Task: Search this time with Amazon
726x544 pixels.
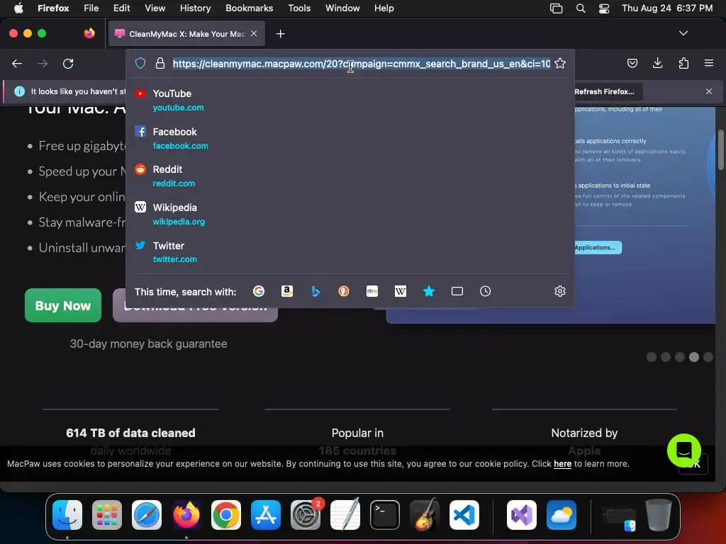Action: [x=287, y=291]
